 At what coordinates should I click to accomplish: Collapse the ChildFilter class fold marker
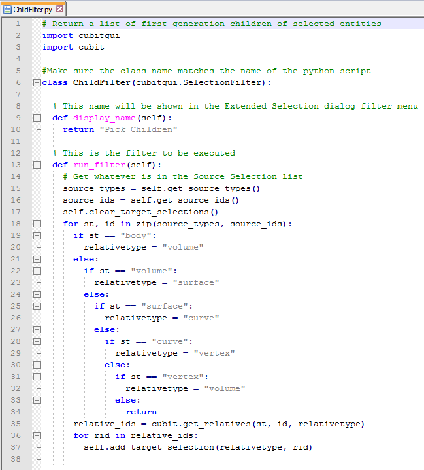pyautogui.click(x=37, y=82)
